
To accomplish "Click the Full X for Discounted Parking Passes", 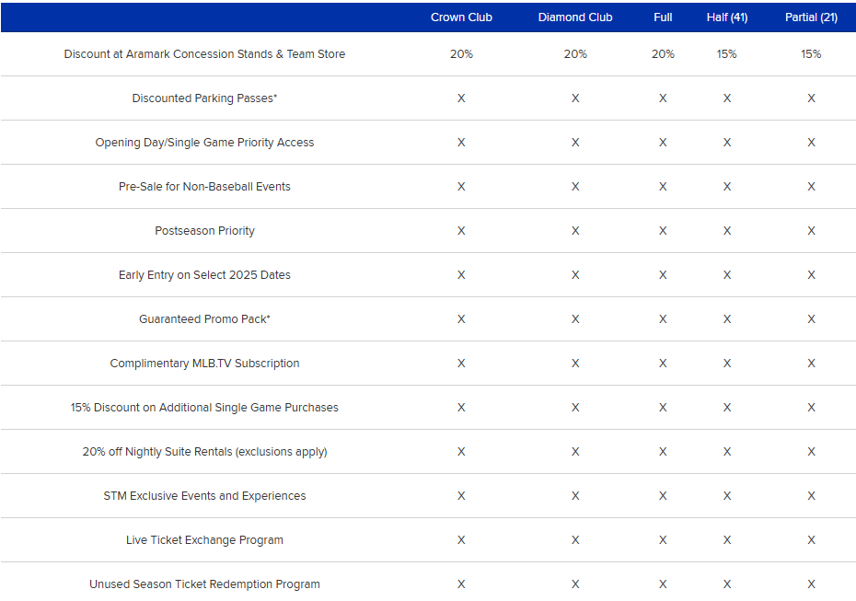I will tap(663, 98).
